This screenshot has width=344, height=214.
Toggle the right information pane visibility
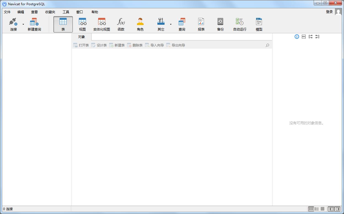pyautogui.click(x=337, y=209)
